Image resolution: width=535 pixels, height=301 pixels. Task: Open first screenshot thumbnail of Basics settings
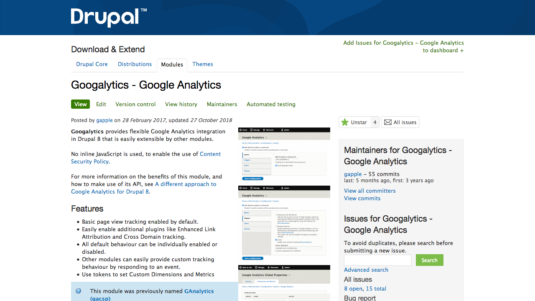point(284,154)
